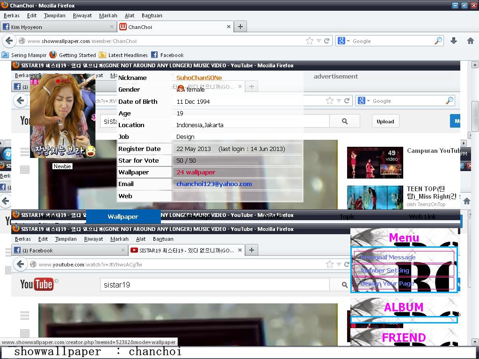The image size is (479, 359).
Task: Click the Newbie rank label
Action: coord(62,166)
